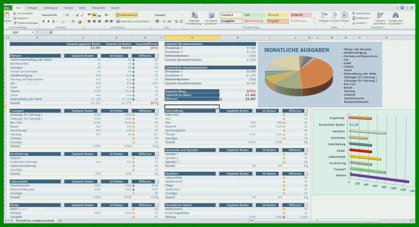Click Verbinden und zentrieren

(x=134, y=21)
